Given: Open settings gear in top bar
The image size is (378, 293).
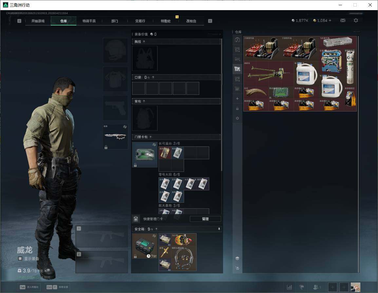Looking at the screenshot, I should pyautogui.click(x=356, y=21).
